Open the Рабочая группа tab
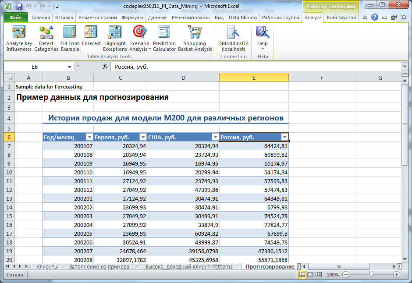The image size is (412, 283). click(x=281, y=18)
